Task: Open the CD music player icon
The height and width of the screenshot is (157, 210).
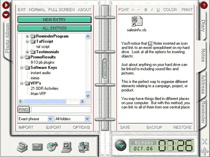Action: point(52,147)
